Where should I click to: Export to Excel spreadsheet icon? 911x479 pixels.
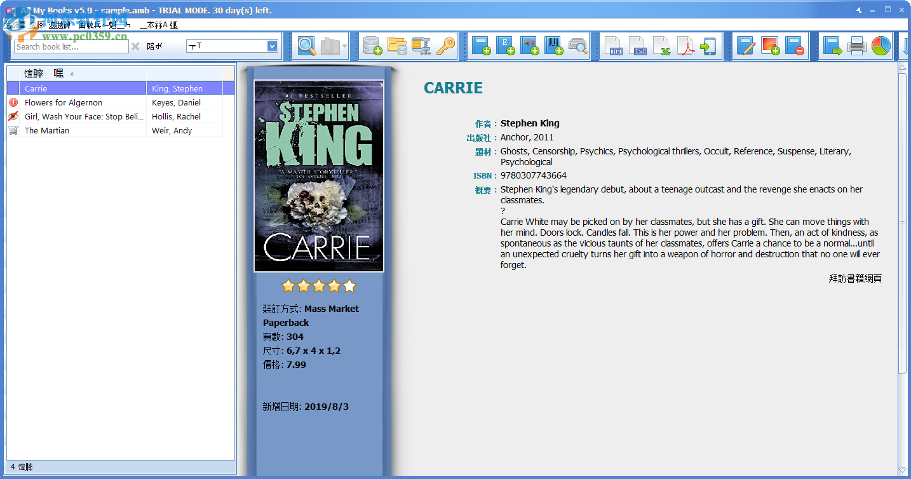click(662, 46)
